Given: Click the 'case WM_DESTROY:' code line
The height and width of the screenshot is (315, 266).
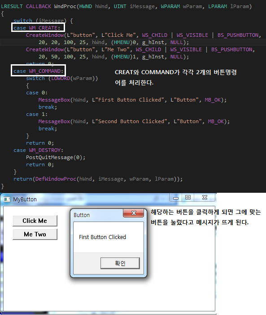Looking at the screenshot, I should [x=38, y=150].
